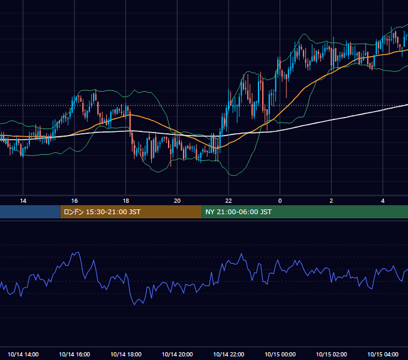Click the 10/14 16:00 timestamp label
408x360 pixels.
point(74,354)
